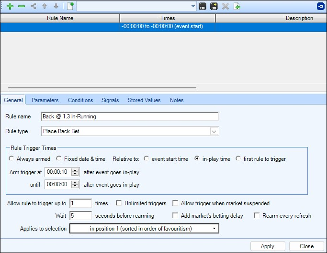
Task: Create new rules file document icon
Action: click(x=70, y=6)
